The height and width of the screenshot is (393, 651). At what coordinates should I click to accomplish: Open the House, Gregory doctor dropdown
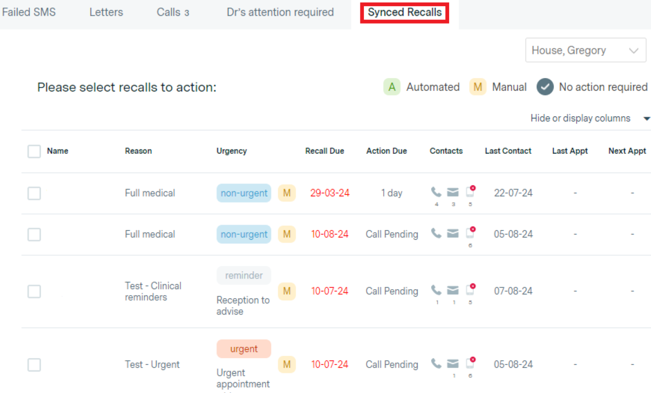point(585,51)
